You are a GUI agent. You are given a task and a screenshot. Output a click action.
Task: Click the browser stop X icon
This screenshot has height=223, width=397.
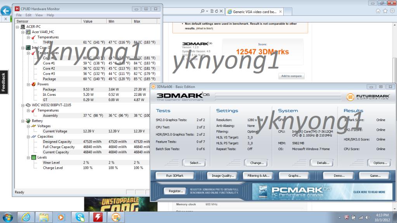221,11
